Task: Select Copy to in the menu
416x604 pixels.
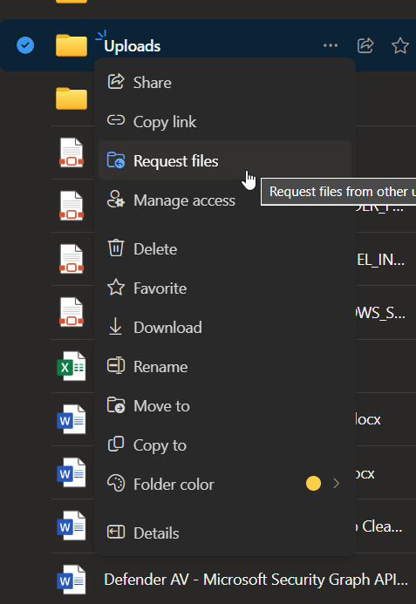Action: click(x=225, y=445)
